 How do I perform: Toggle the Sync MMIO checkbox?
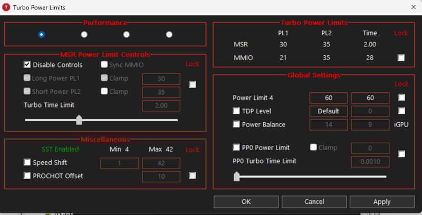coord(104,64)
